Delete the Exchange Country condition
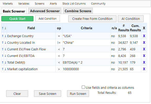 pos(144,36)
